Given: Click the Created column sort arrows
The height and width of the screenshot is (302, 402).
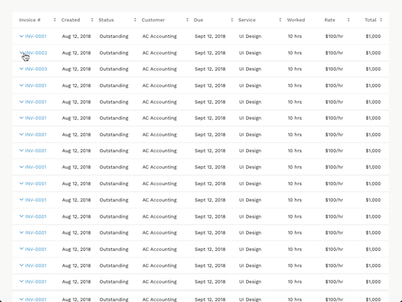Looking at the screenshot, I should (x=92, y=20).
